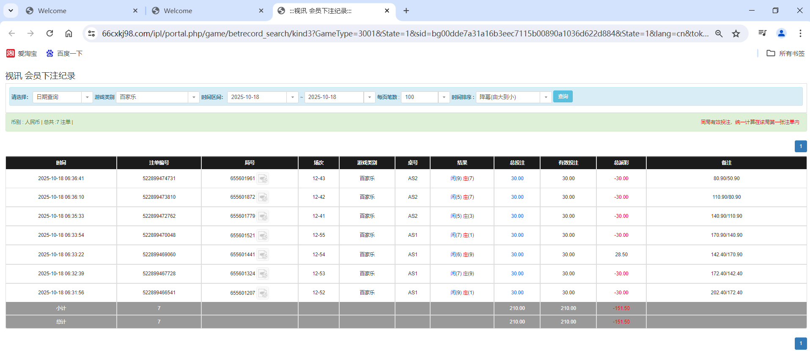The height and width of the screenshot is (351, 810).
Task: View site information icon in address bar
Action: pyautogui.click(x=91, y=33)
